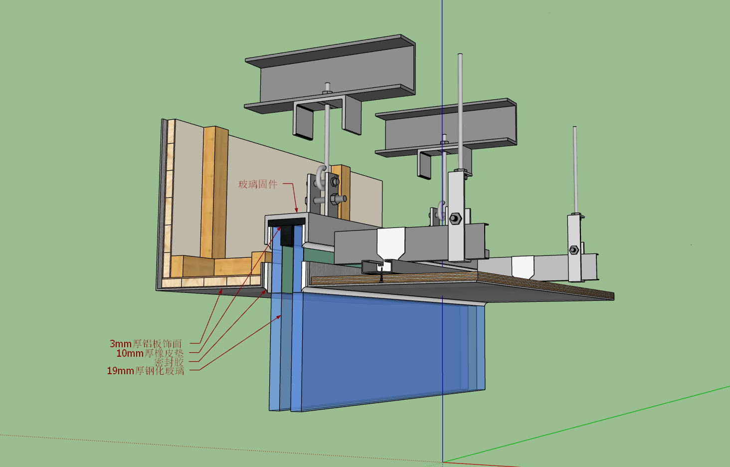Click the rightmost thin threaded hanger rod
Viewport: 730px width, 467px height.
[x=575, y=170]
